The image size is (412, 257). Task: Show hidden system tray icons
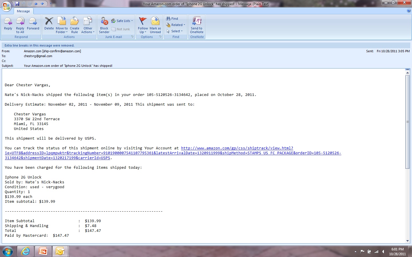[x=355, y=252]
